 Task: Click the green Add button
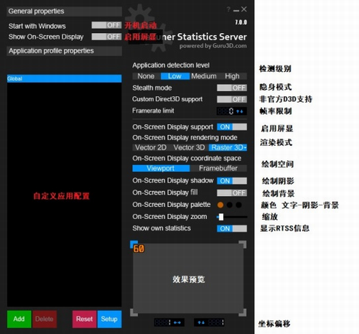[x=19, y=319]
